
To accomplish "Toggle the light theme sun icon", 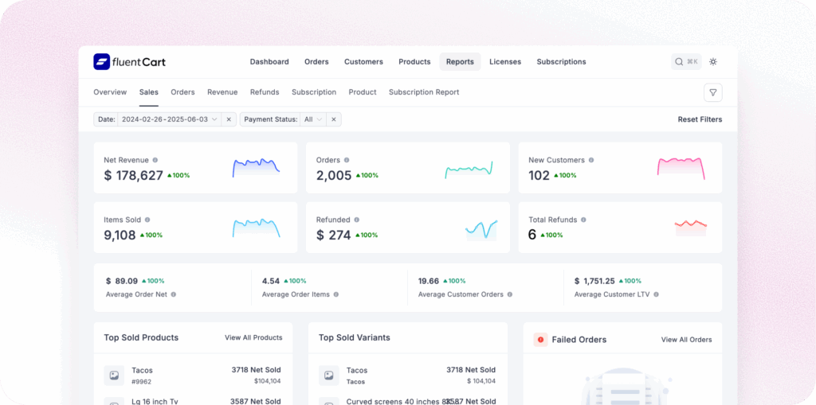I will pyautogui.click(x=713, y=62).
